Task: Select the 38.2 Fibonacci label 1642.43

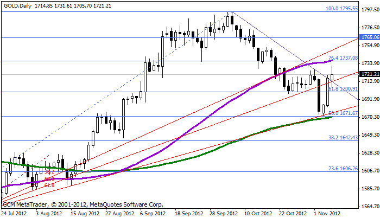Action: (x=343, y=137)
